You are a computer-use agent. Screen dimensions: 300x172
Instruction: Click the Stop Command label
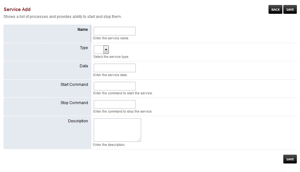pos(74,103)
